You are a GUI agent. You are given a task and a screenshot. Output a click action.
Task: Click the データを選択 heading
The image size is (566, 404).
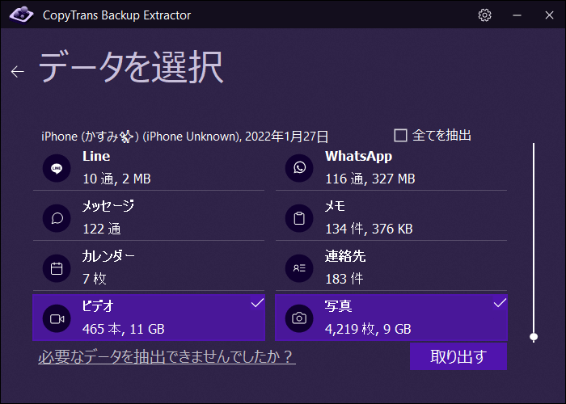(131, 67)
